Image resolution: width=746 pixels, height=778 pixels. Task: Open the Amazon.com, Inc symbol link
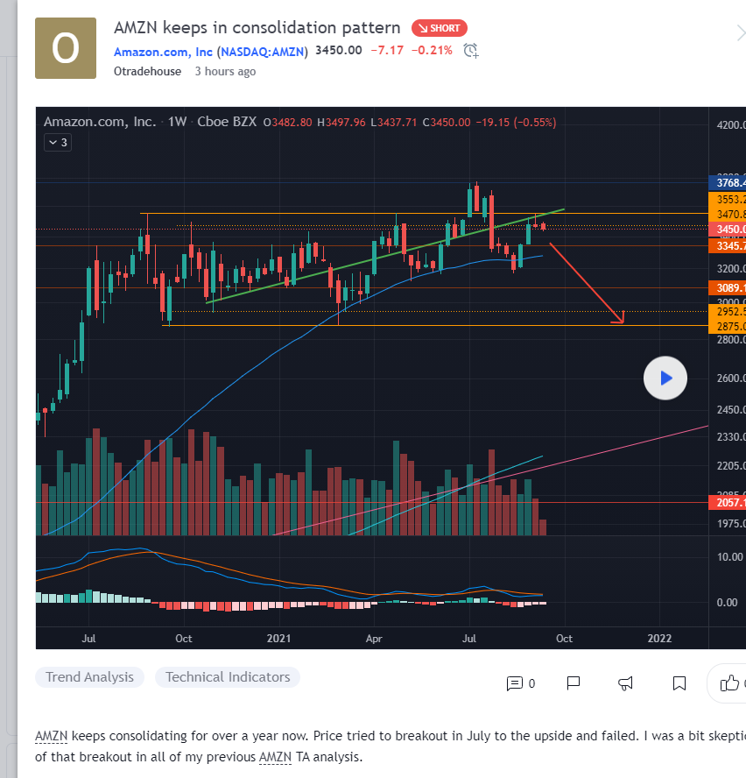click(x=163, y=52)
